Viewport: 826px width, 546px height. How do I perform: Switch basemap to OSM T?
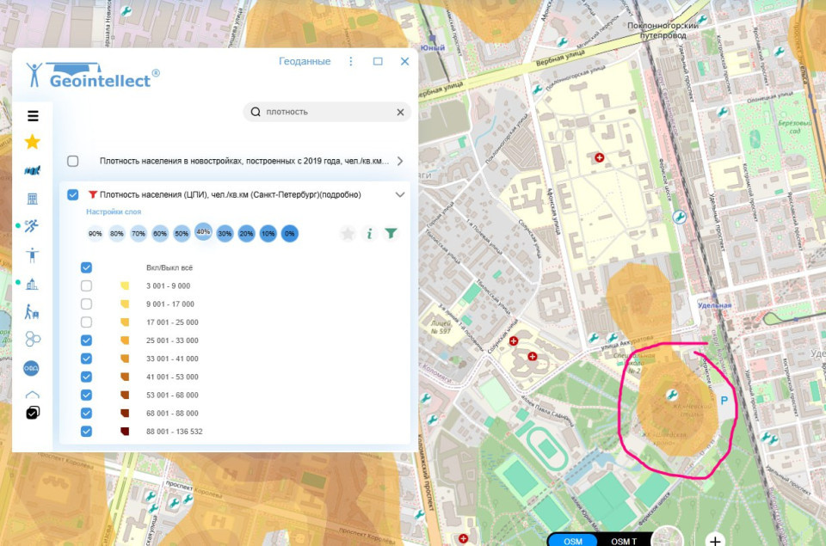pos(624,541)
